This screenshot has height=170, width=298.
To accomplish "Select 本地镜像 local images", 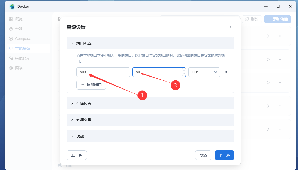I will [28, 48].
